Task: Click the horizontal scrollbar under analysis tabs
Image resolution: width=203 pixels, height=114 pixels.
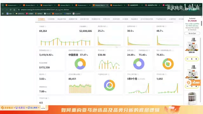Action: coord(104,22)
